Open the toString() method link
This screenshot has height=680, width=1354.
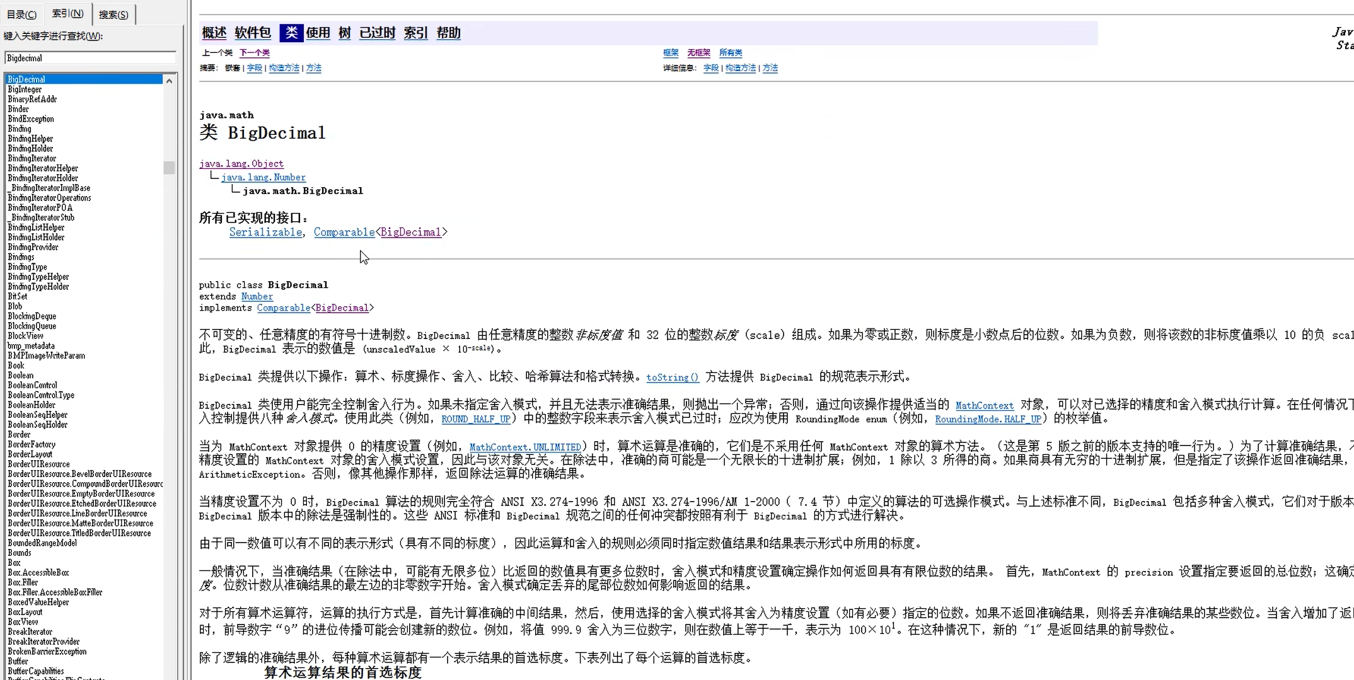pos(672,377)
